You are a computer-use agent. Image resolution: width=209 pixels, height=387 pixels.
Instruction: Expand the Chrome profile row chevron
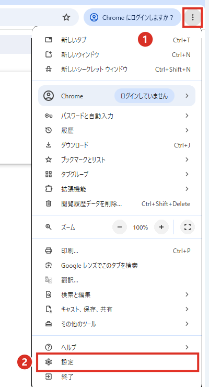click(x=187, y=96)
